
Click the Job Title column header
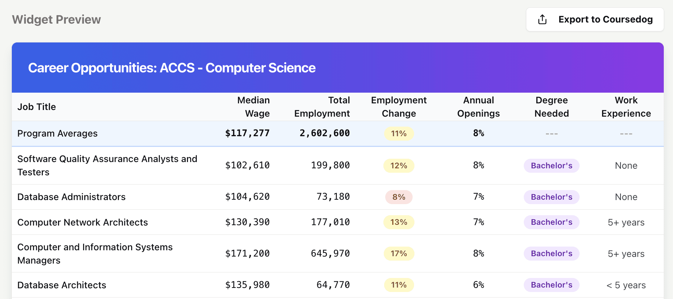37,107
